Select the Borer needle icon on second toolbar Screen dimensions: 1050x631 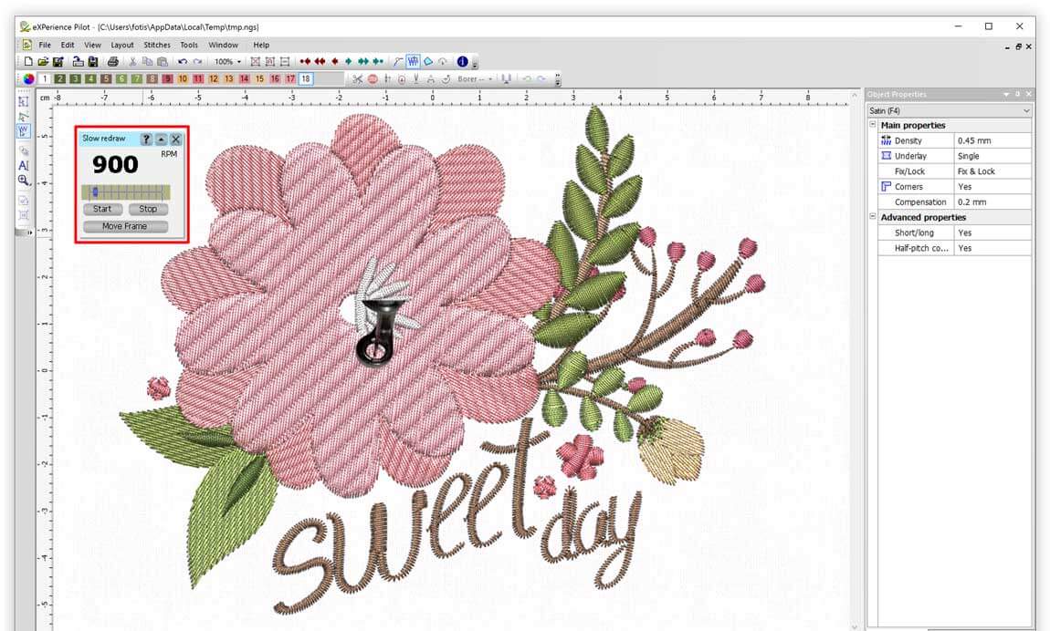click(416, 78)
